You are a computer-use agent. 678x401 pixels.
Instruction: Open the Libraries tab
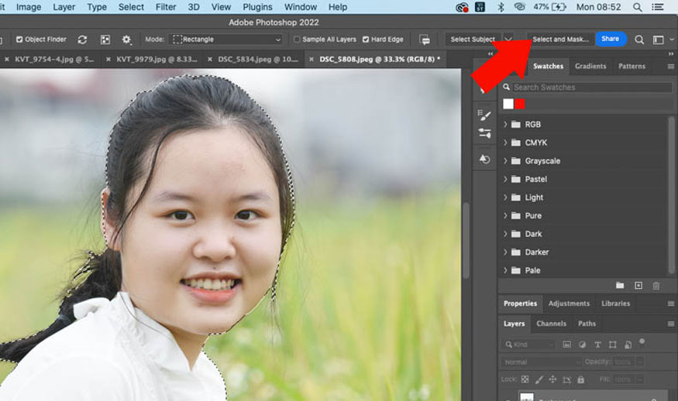(x=616, y=303)
